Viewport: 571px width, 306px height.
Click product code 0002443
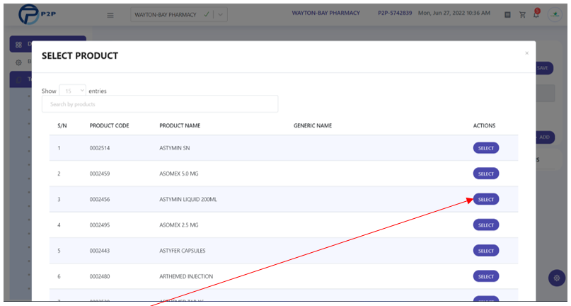pyautogui.click(x=100, y=251)
